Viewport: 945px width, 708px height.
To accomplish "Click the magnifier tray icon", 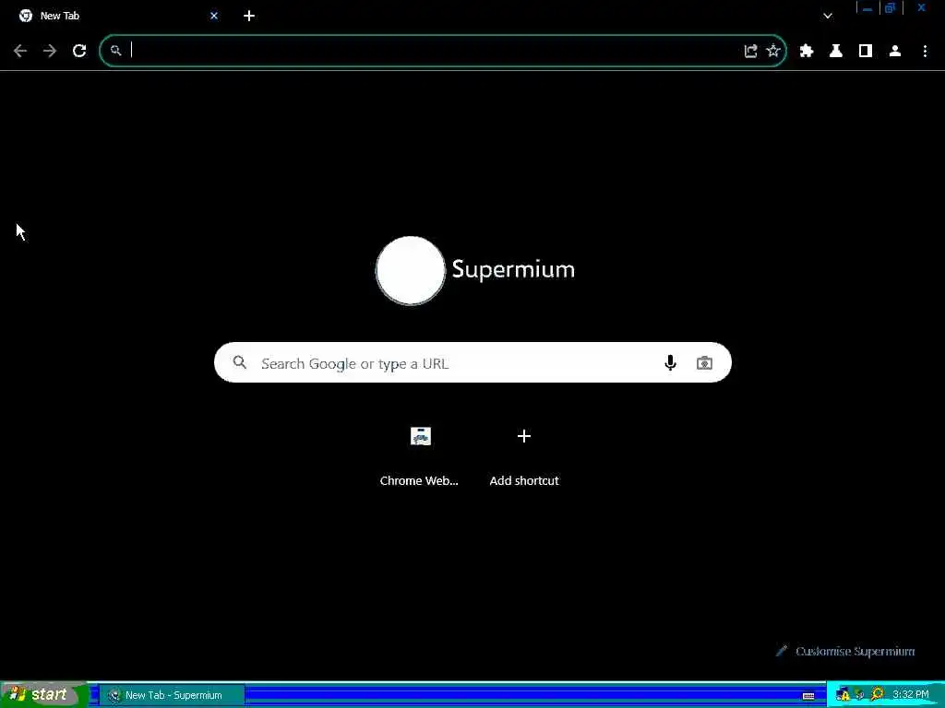I will [x=877, y=695].
